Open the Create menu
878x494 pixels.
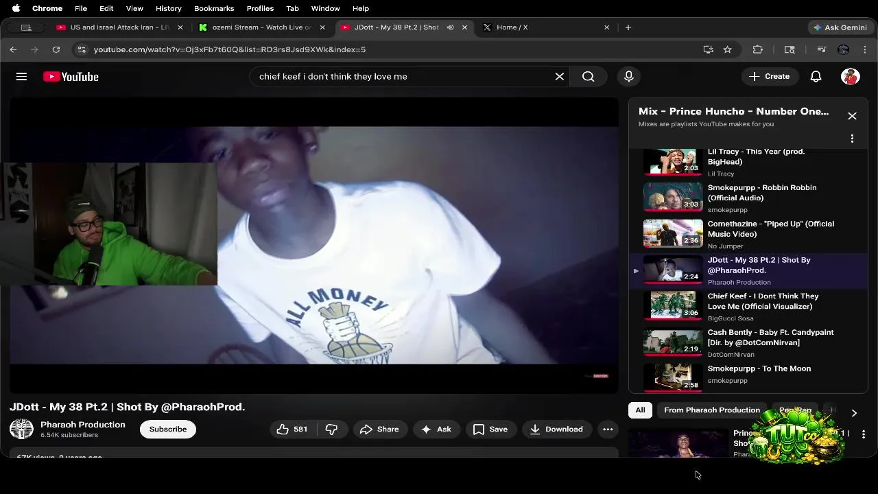(x=769, y=76)
